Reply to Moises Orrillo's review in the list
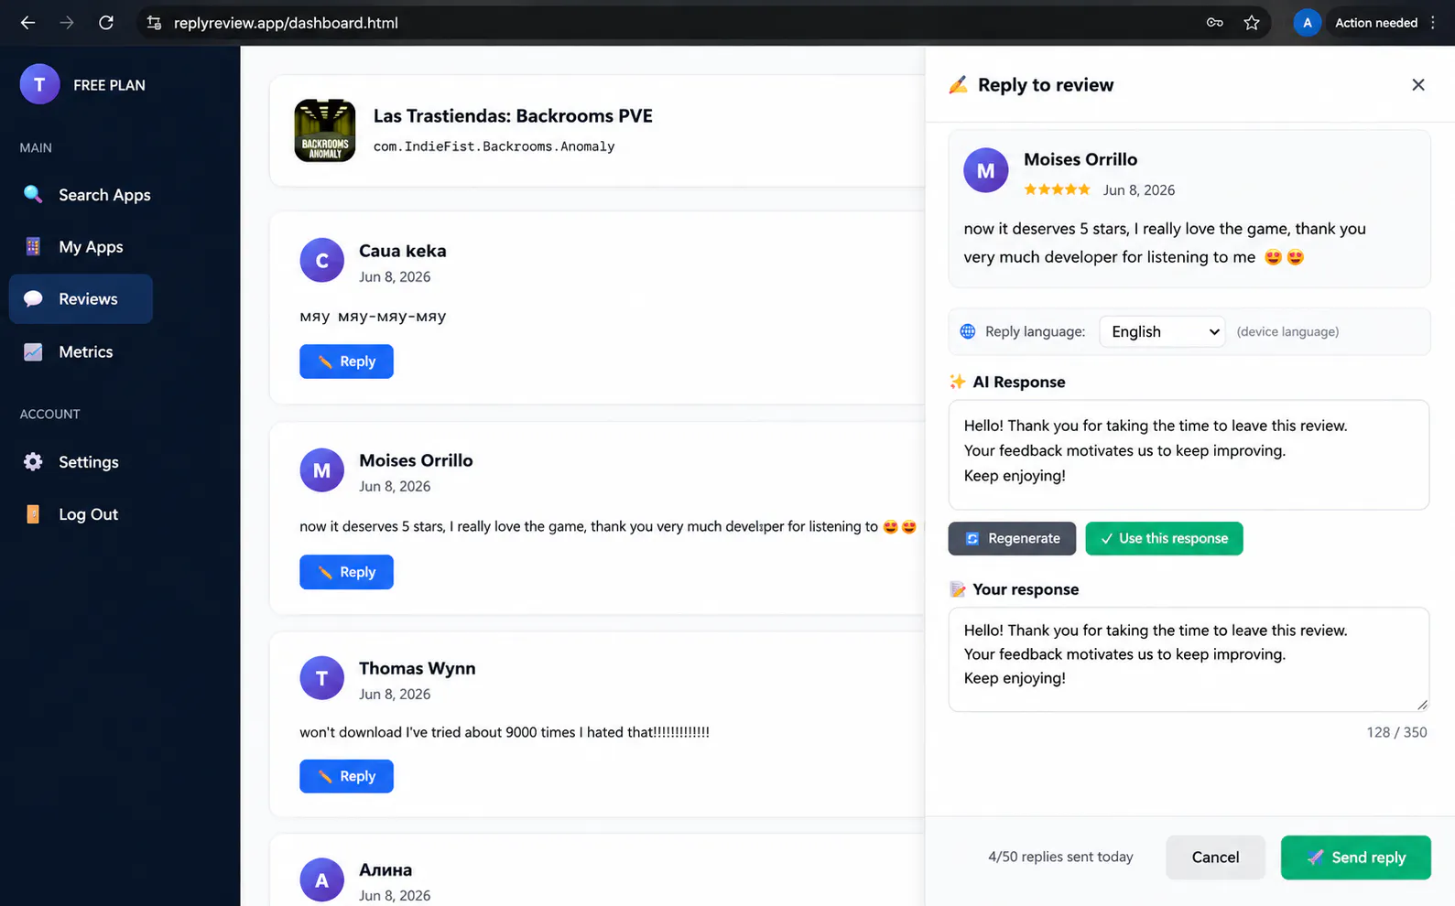Viewport: 1455px width, 906px height. point(346,572)
